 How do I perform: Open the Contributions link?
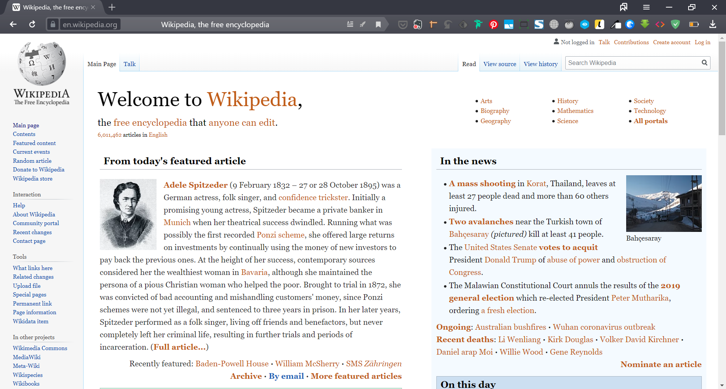coord(631,42)
